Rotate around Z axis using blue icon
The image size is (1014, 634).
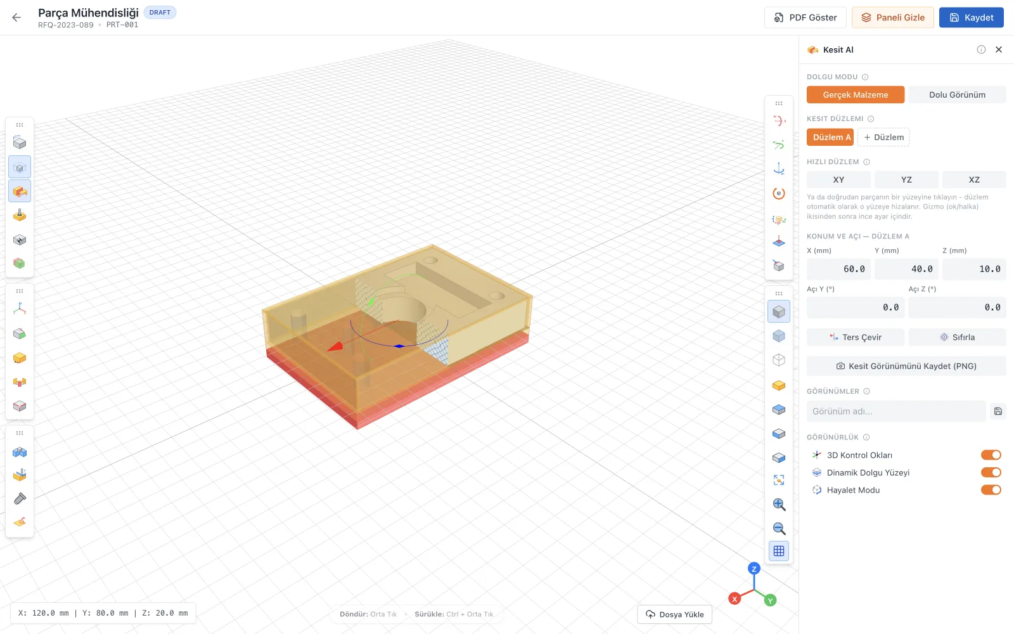coord(779,169)
